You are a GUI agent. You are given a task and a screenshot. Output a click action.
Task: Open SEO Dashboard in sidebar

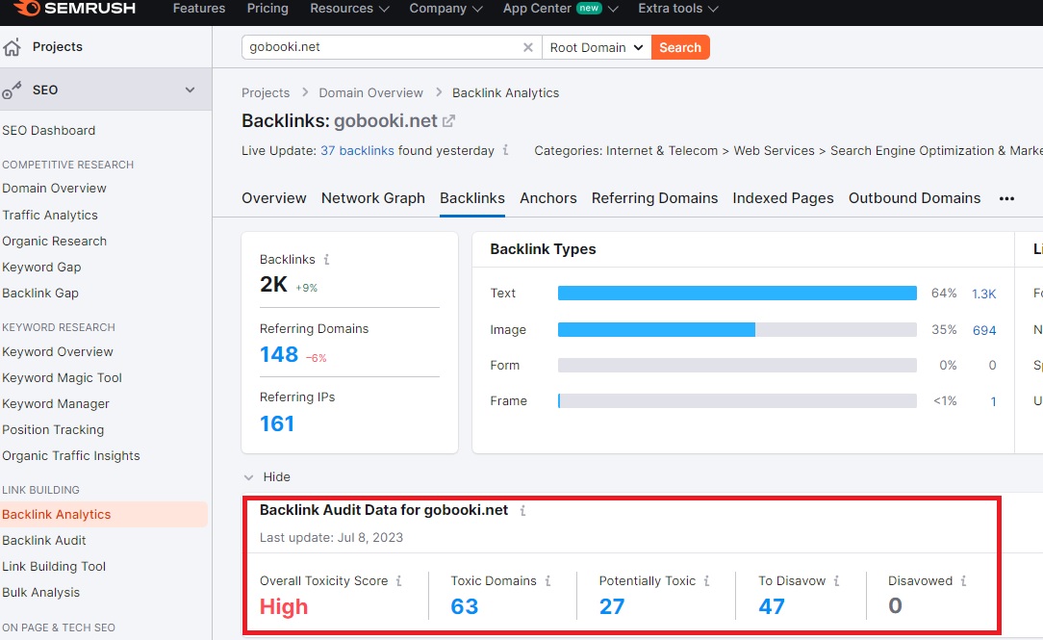[x=48, y=130]
